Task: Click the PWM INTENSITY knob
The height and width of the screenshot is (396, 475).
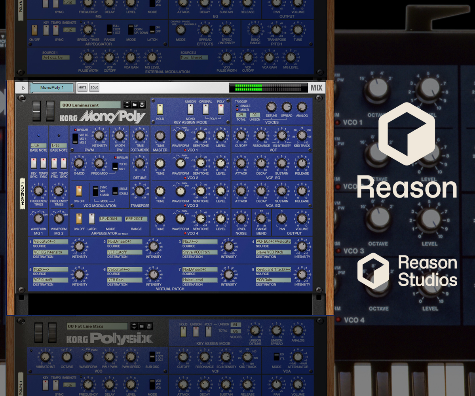Action: (x=99, y=136)
